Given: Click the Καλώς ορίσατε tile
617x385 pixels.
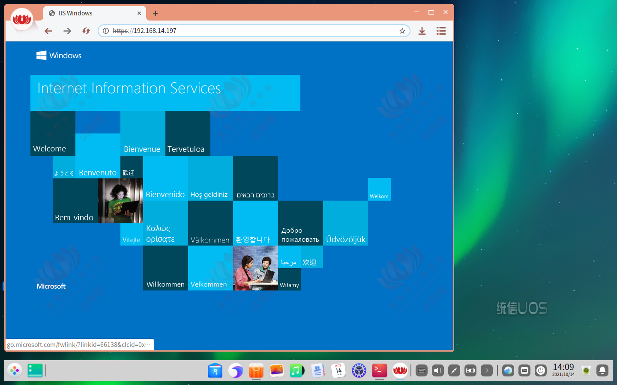Looking at the screenshot, I should point(165,223).
